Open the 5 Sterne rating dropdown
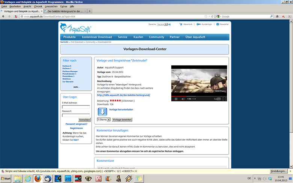 [x=104, y=120]
